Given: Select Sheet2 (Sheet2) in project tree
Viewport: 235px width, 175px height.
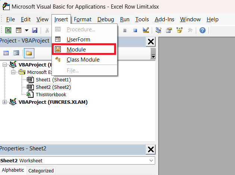Looking at the screenshot, I should (x=53, y=87).
